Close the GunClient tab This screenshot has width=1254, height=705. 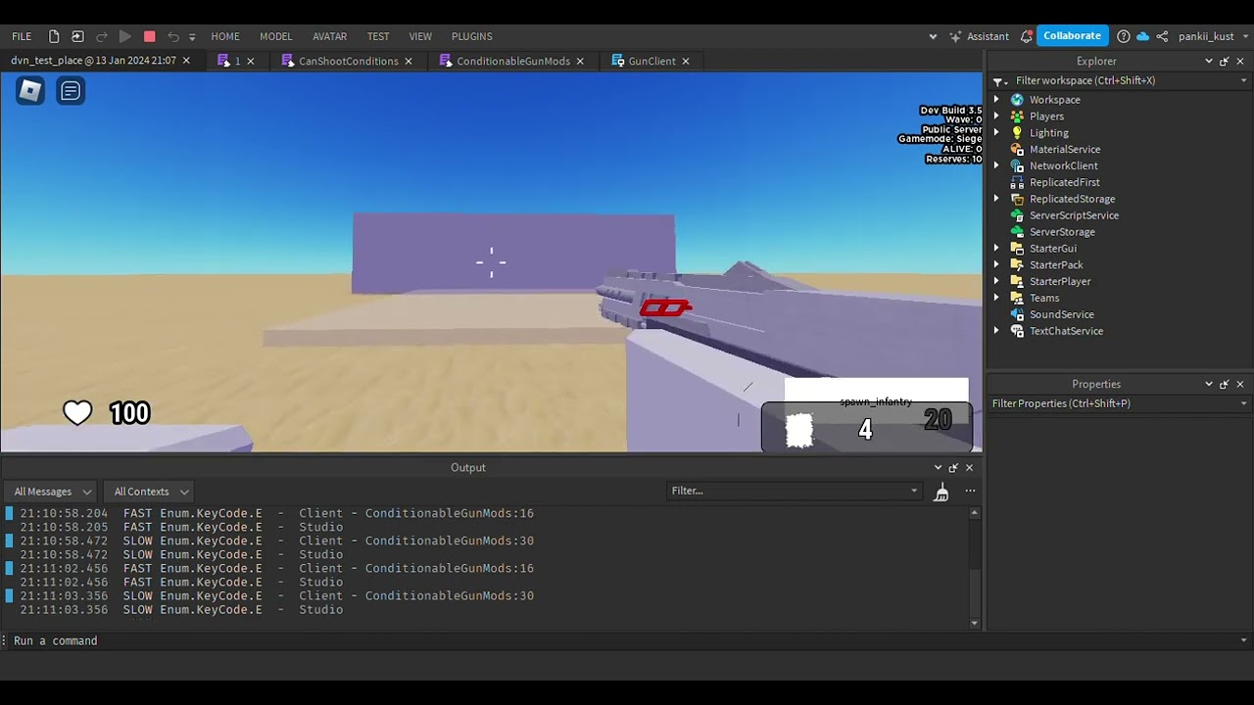(x=686, y=61)
